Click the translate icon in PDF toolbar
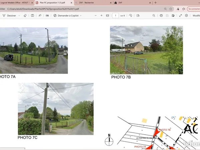200x150 pixels. tap(47, 16)
